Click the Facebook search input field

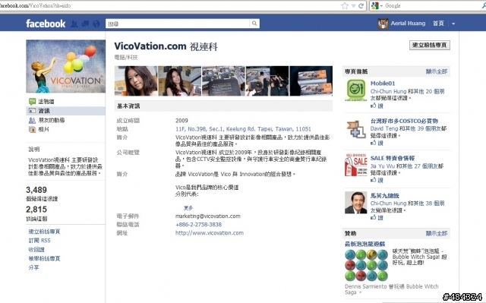point(178,24)
